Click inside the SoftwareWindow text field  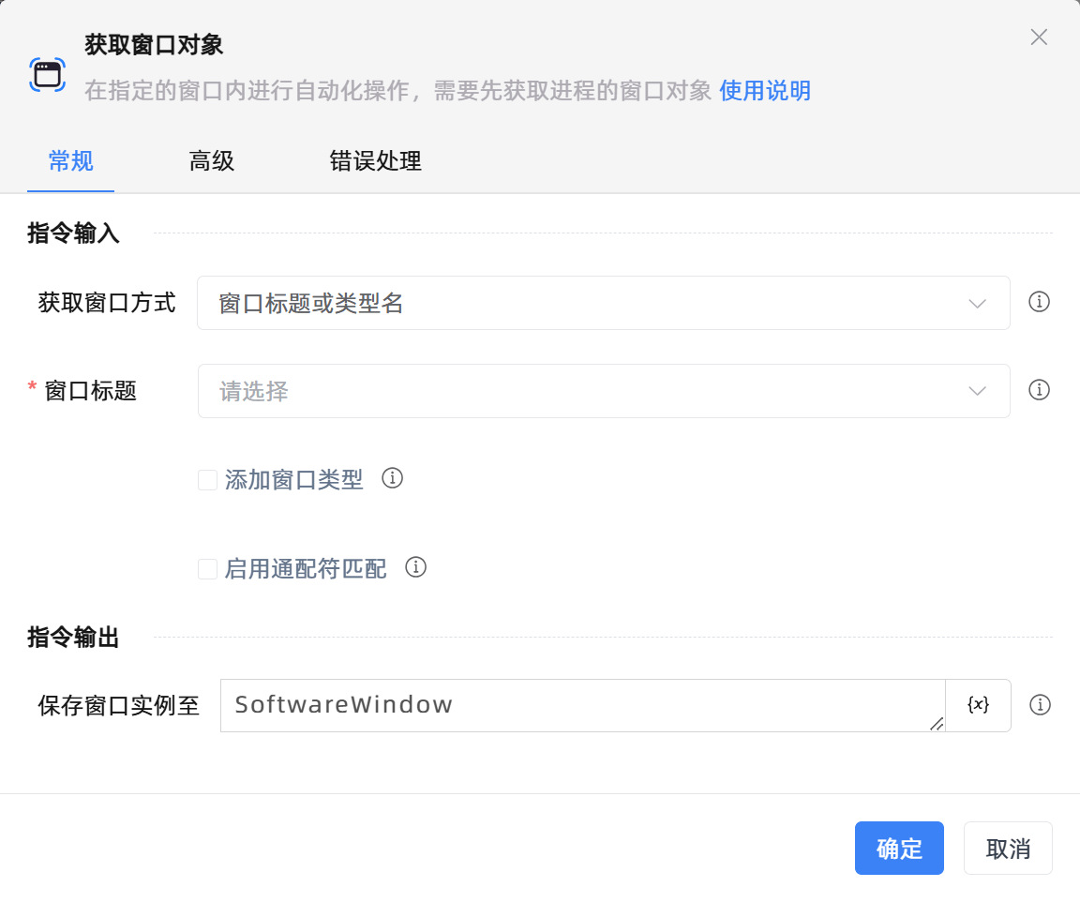[x=562, y=705]
